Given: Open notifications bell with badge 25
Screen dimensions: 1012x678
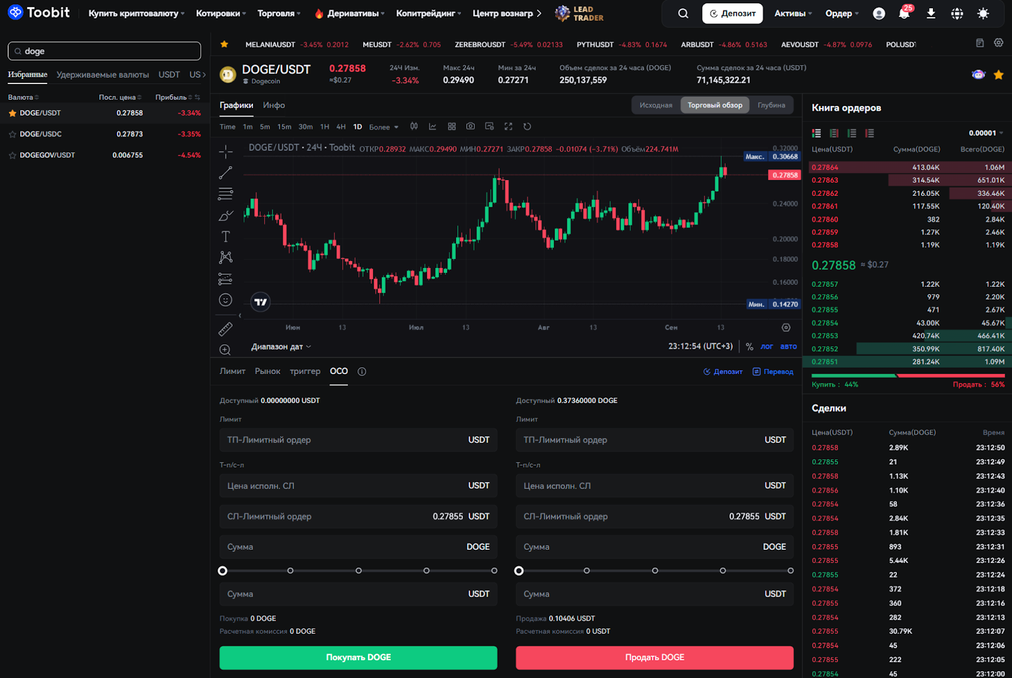Looking at the screenshot, I should [x=904, y=13].
